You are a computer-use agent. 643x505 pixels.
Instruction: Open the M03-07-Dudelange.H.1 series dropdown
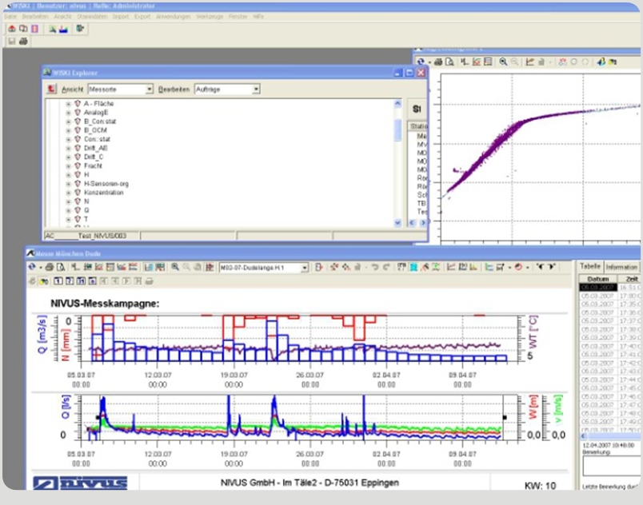pos(304,268)
